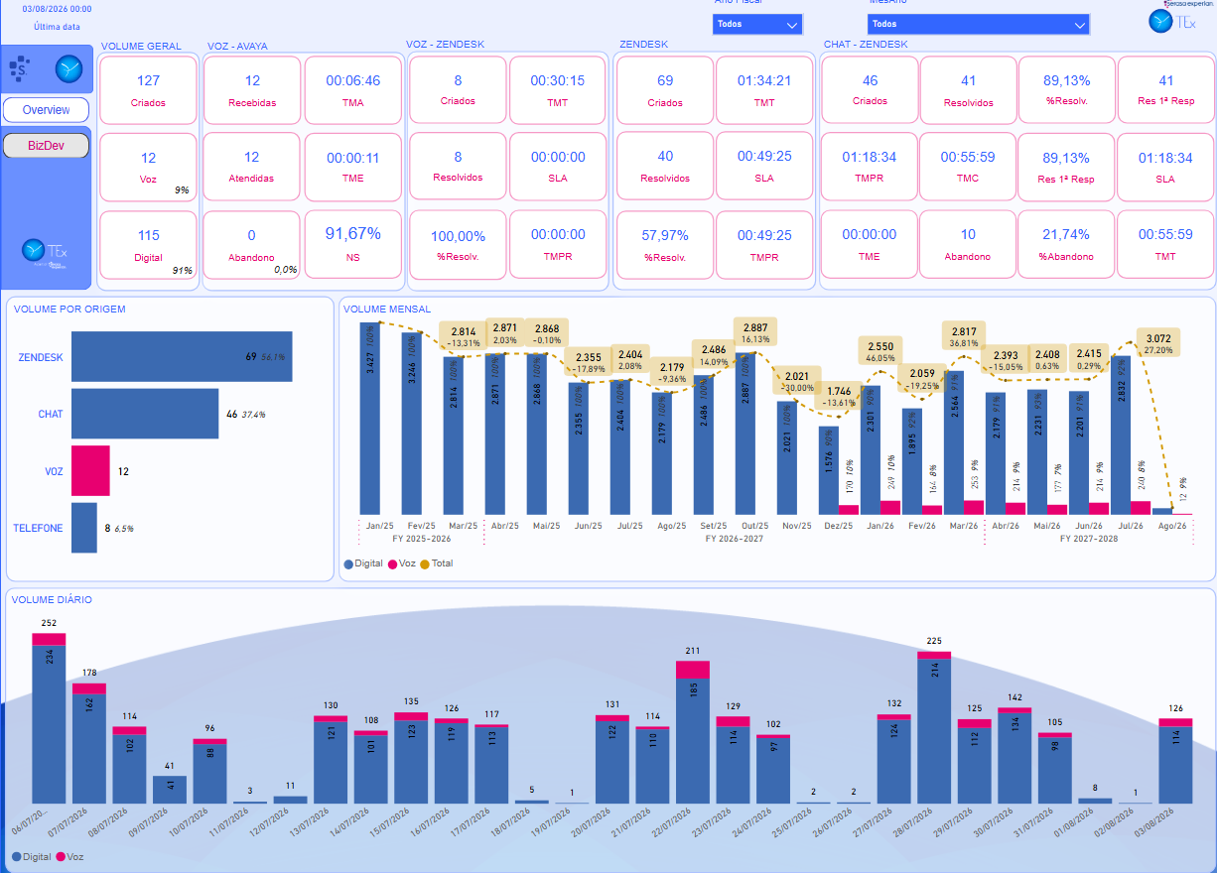Click the Serasa S dotted icon in sidebar

pyautogui.click(x=20, y=68)
